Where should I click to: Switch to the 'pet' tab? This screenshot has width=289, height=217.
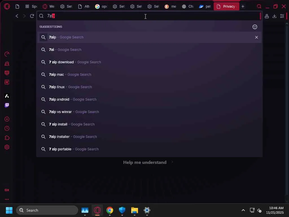[x=205, y=6]
